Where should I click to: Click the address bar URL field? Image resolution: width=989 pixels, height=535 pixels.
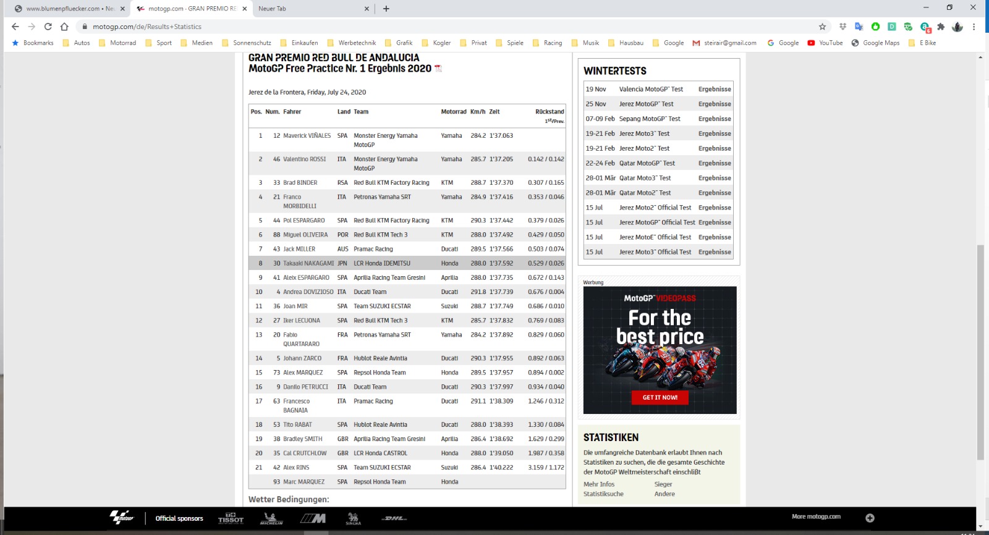point(433,27)
